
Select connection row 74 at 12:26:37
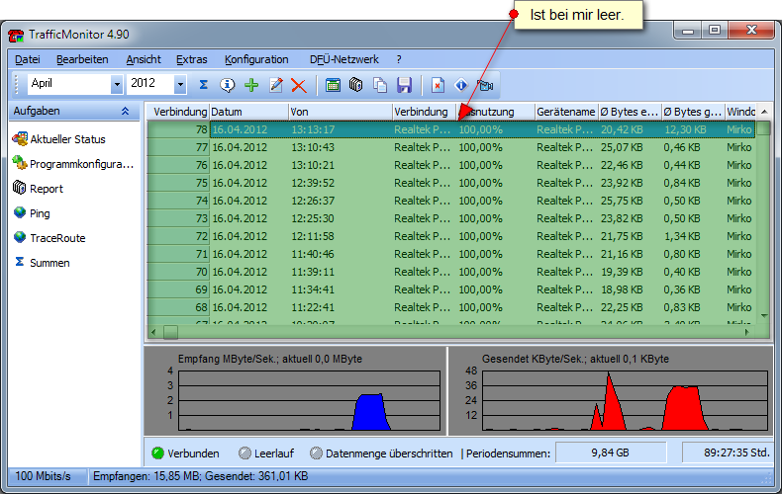click(451, 201)
